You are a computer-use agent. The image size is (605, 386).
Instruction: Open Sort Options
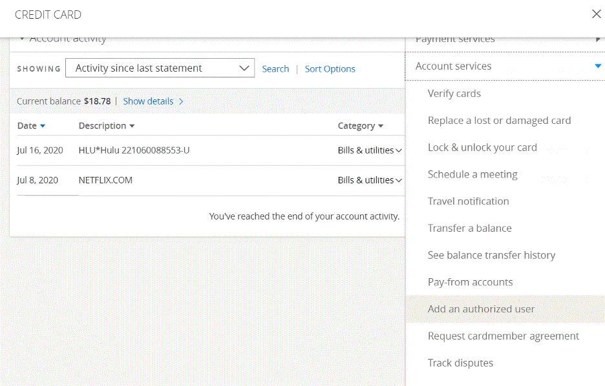[x=330, y=69]
